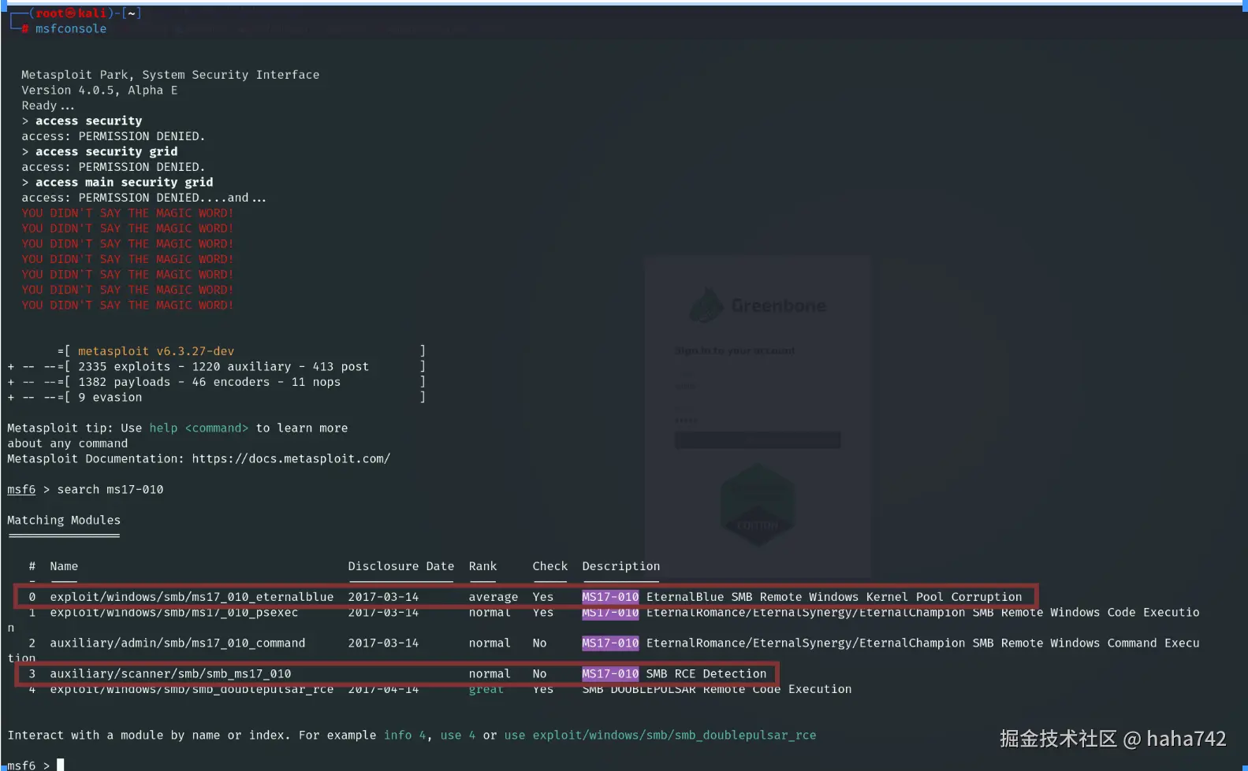The height and width of the screenshot is (771, 1248).
Task: Click the 'help <command>' tip text
Action: (x=199, y=428)
